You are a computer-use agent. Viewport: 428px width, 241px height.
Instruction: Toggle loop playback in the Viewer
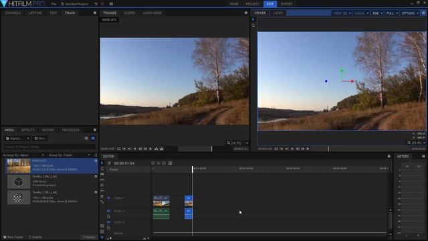[x=276, y=149]
